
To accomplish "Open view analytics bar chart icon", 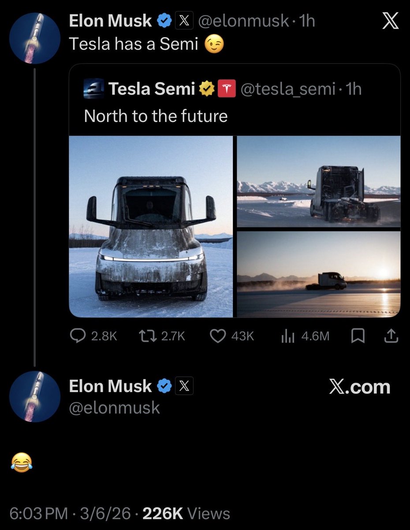I will pyautogui.click(x=287, y=337).
